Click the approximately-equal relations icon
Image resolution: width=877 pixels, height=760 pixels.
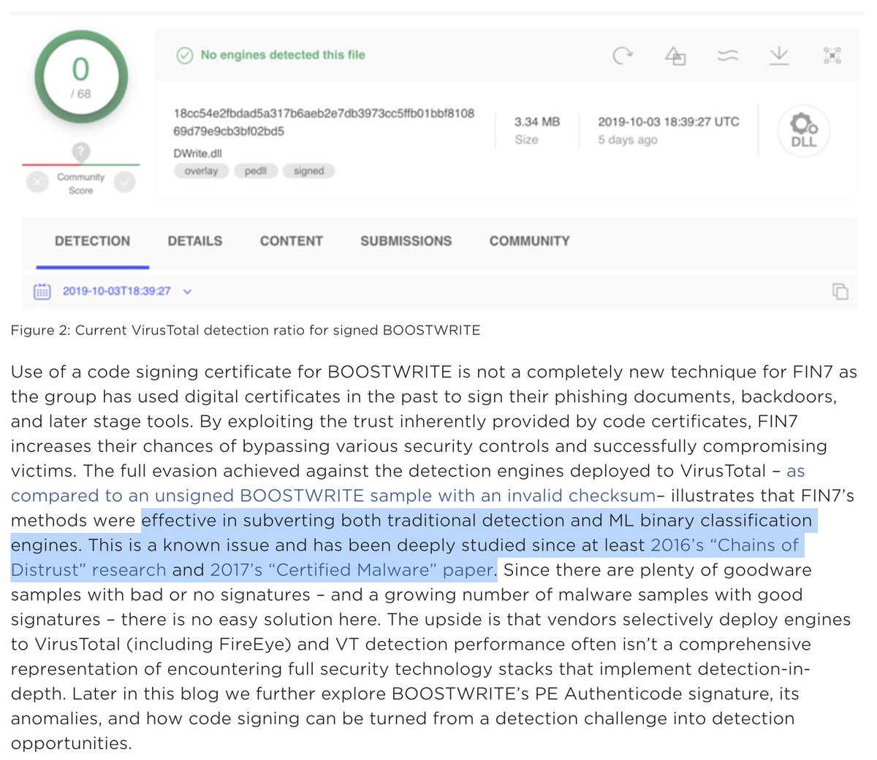pyautogui.click(x=728, y=55)
